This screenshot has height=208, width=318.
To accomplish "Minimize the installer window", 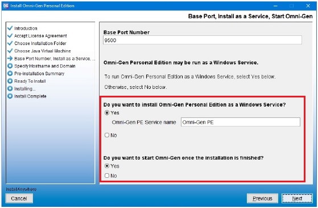I will coord(275,6).
